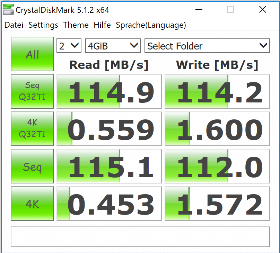
Task: Click the empty comment field at bottom
Action: click(x=140, y=237)
